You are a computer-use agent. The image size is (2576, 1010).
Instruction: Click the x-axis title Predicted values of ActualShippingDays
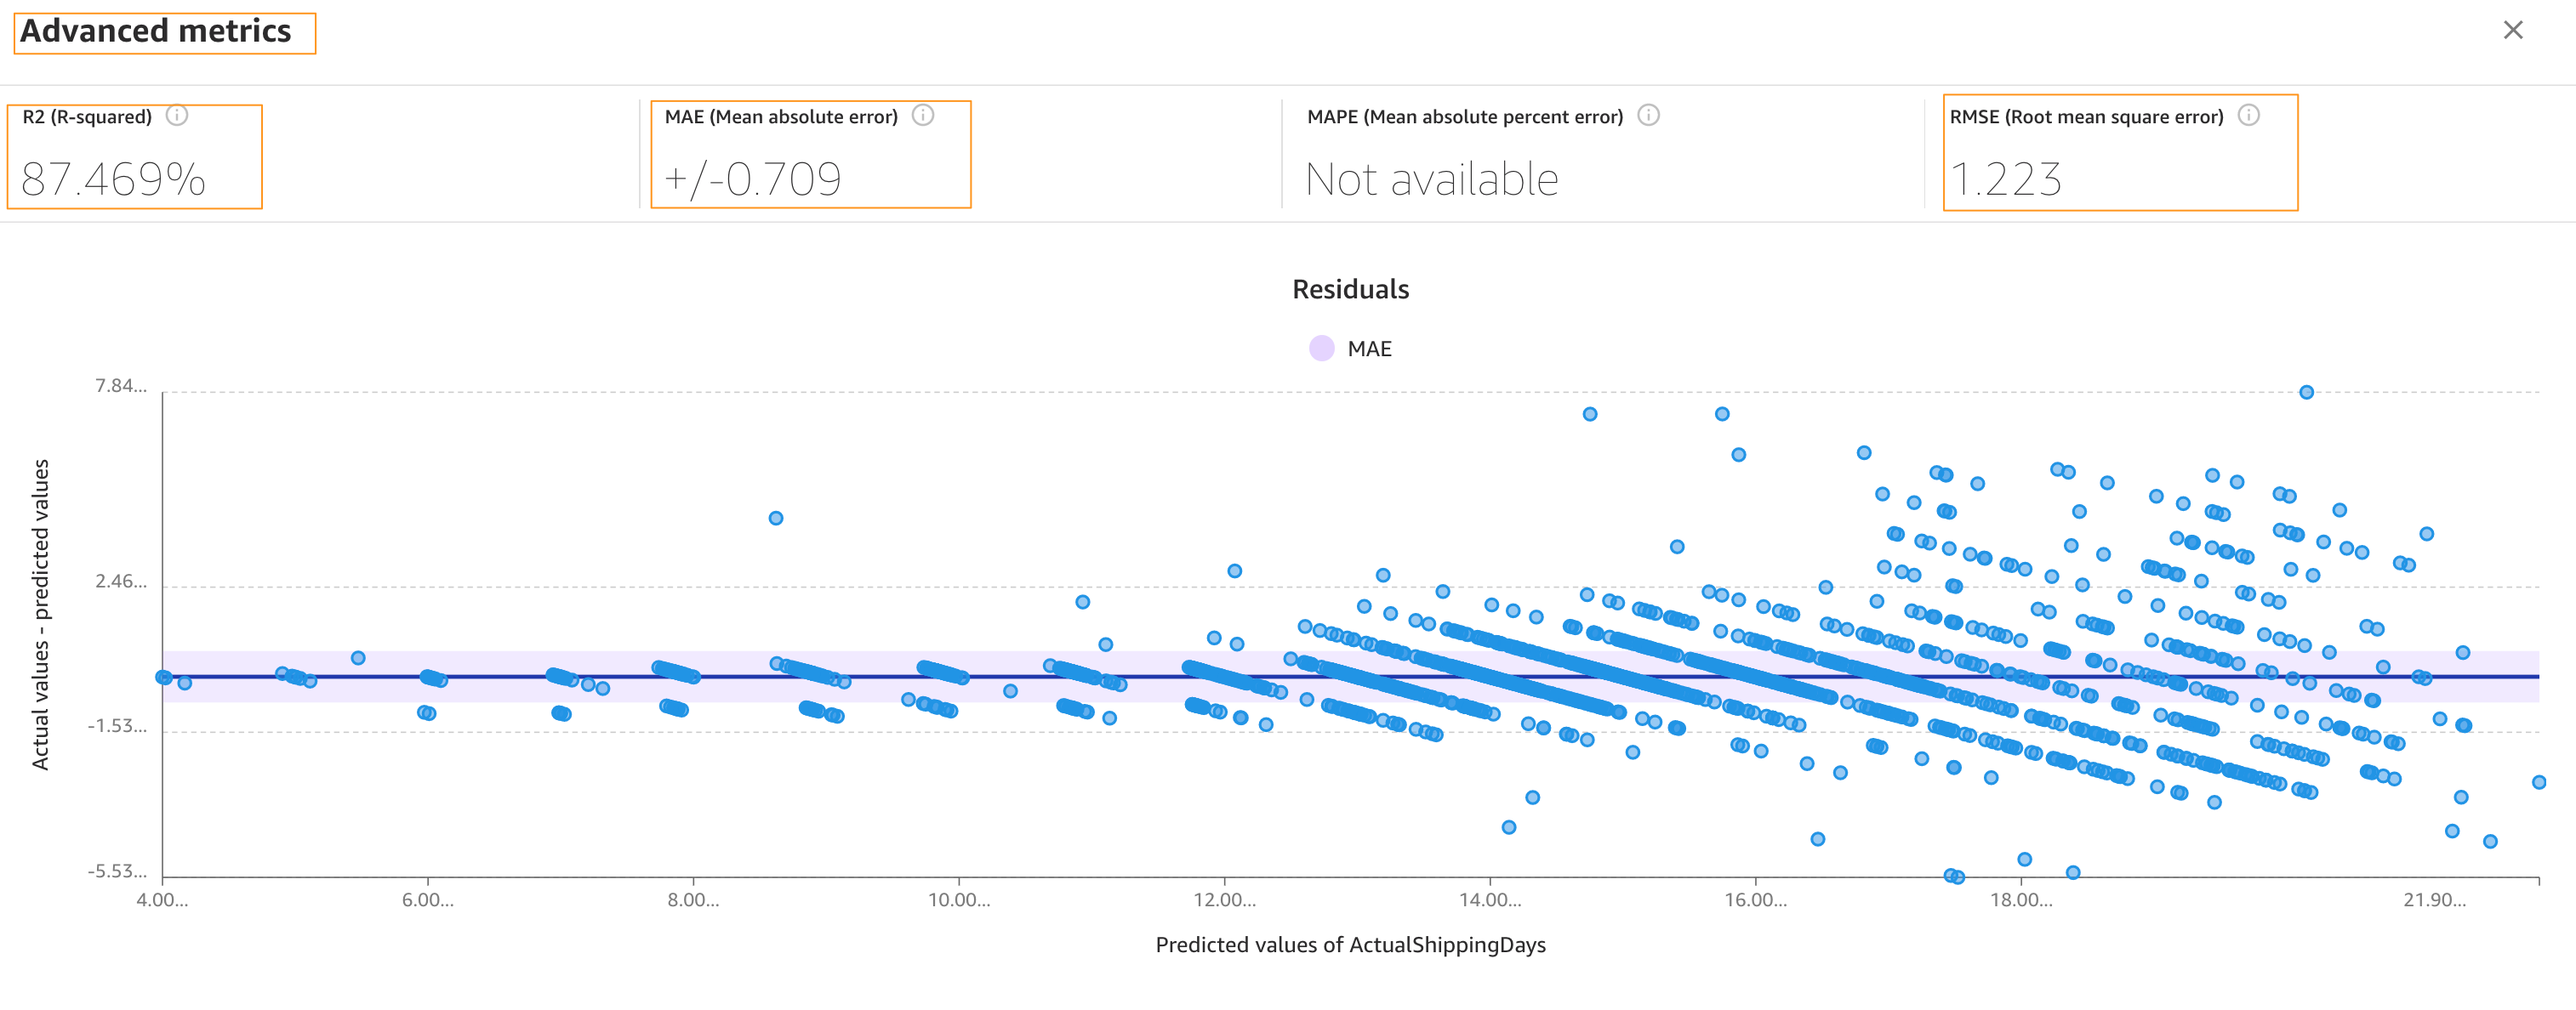click(1350, 945)
